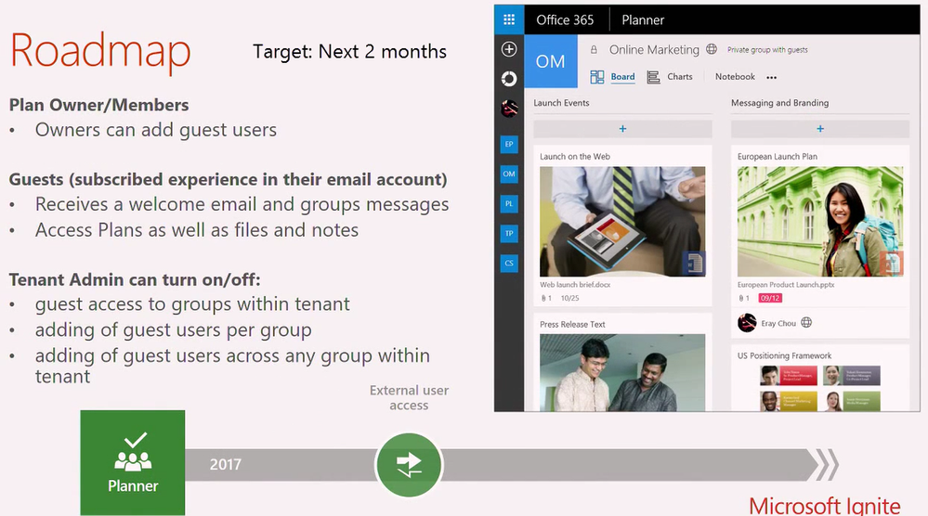Image resolution: width=928 pixels, height=516 pixels.
Task: Select the EP plan in sidebar
Action: [x=509, y=144]
